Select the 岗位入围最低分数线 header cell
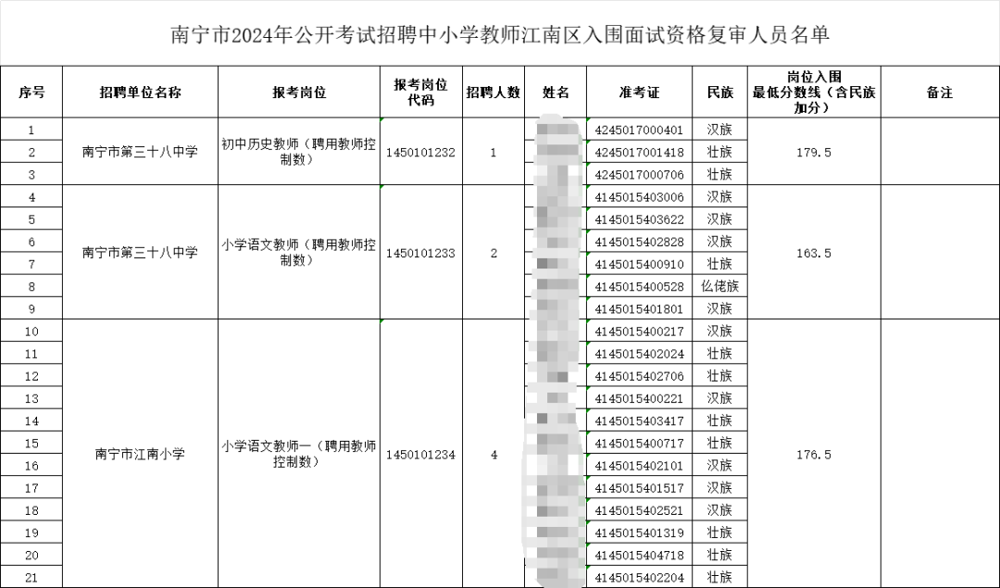Screen dimensions: 1000x588 [x=815, y=92]
